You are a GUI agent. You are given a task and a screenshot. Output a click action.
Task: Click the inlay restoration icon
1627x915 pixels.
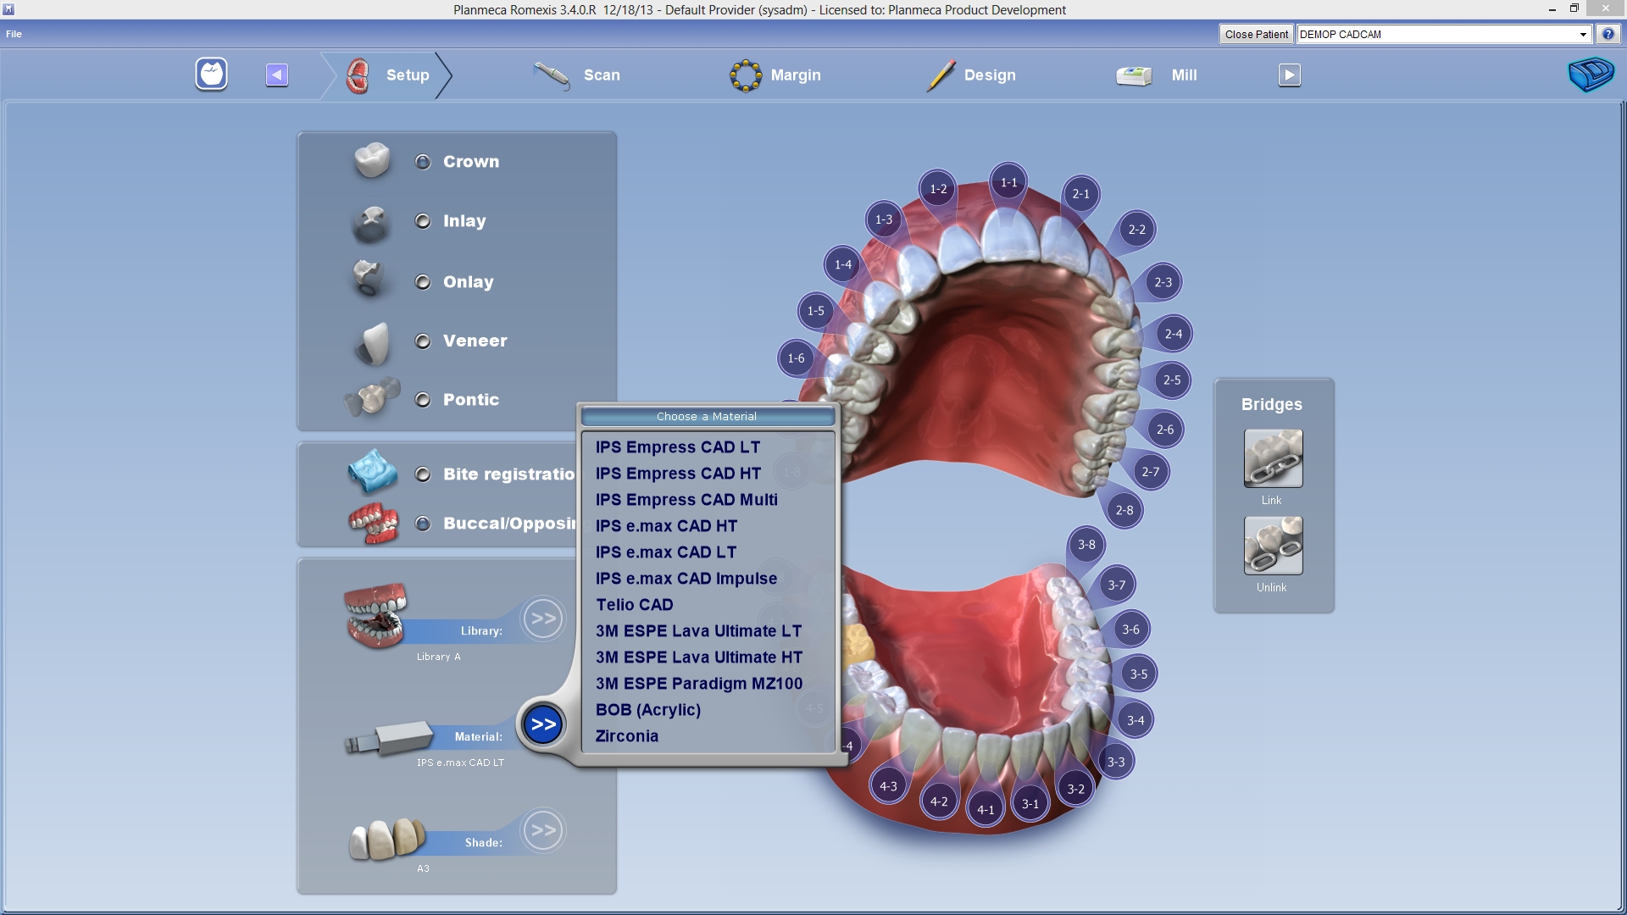click(371, 223)
